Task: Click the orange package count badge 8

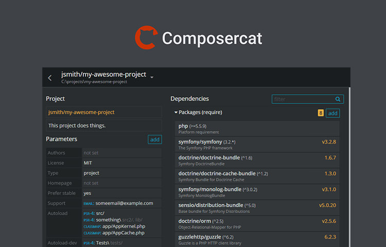Action: click(x=321, y=113)
